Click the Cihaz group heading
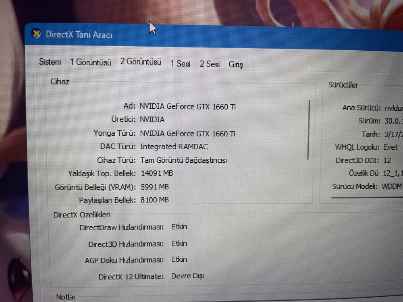This screenshot has height=302, width=403. click(x=60, y=82)
